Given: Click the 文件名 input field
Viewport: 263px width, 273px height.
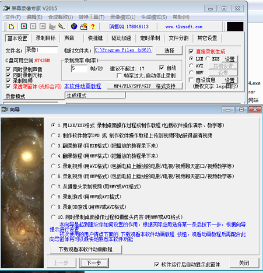Looking at the screenshot, I should coord(41,50).
